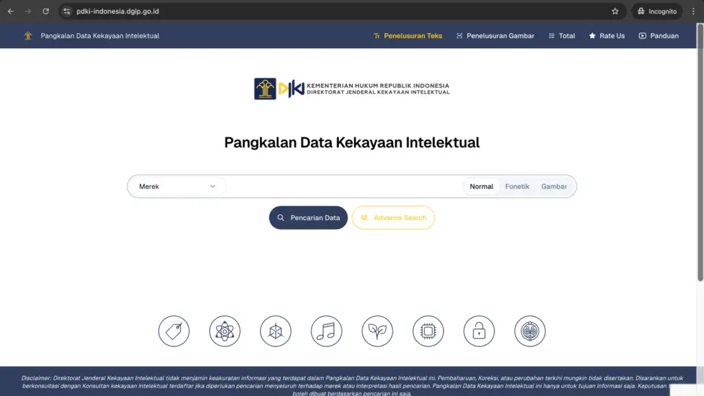
Task: Click the PDKI ministry logo image
Action: point(351,89)
